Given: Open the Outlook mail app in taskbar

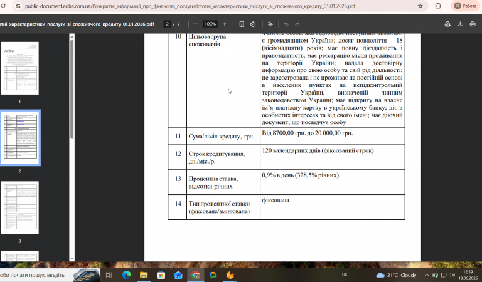Looking at the screenshot, I should [178, 275].
